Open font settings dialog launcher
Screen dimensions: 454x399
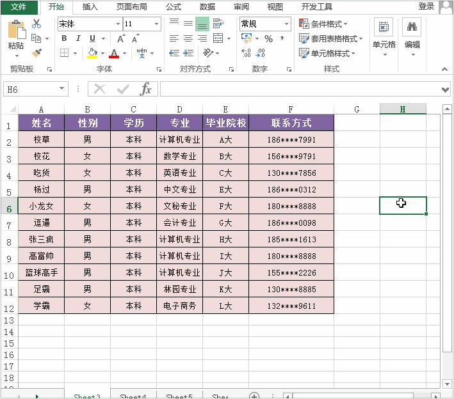point(159,70)
